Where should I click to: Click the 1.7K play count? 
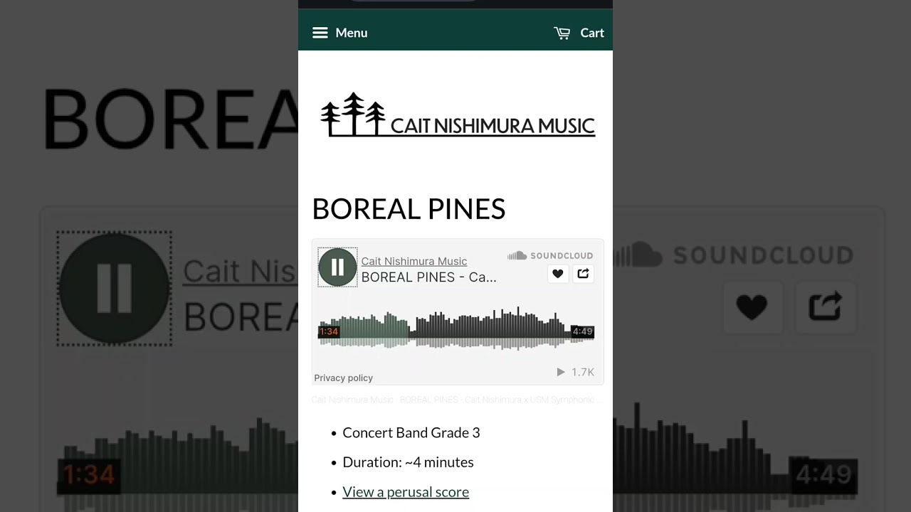(x=583, y=372)
